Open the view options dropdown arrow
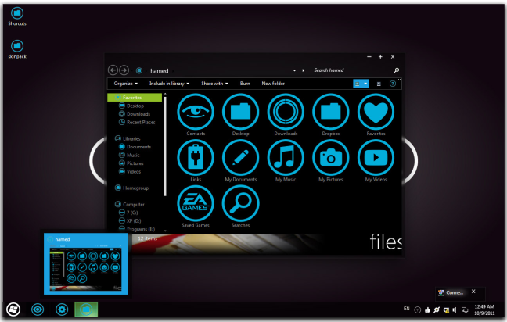Image resolution: width=507 pixels, height=322 pixels. (365, 84)
